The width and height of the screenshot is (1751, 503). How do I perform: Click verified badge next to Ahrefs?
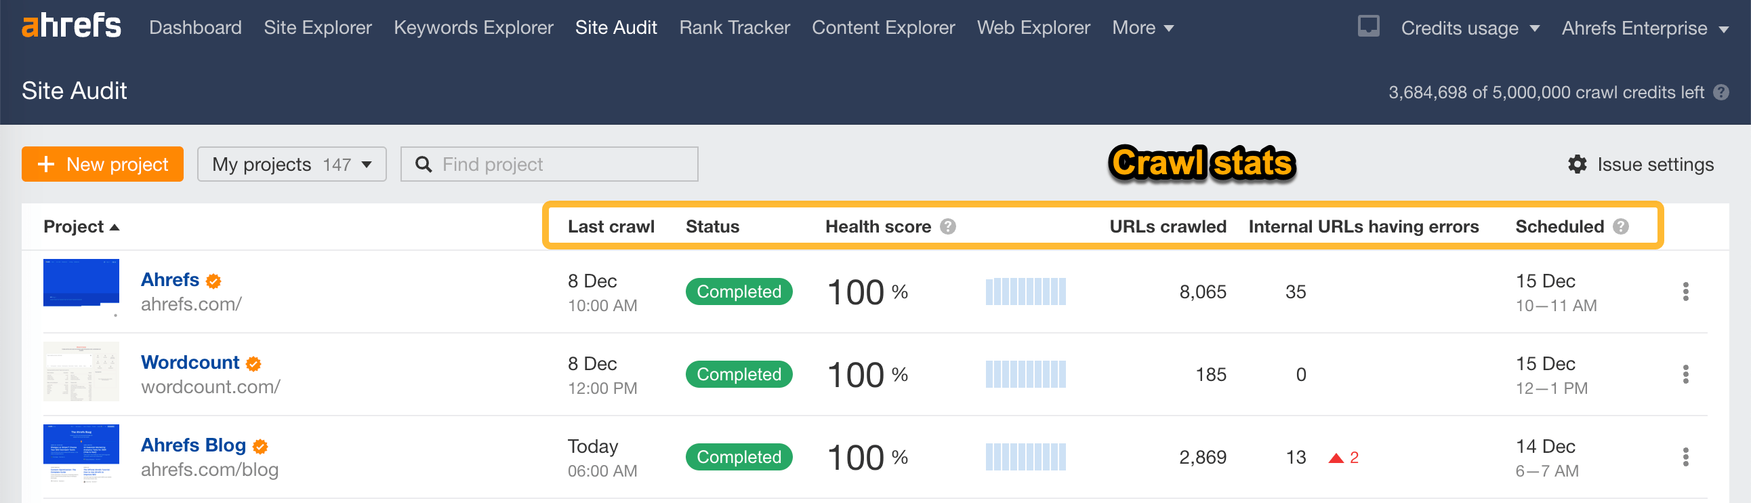click(213, 281)
